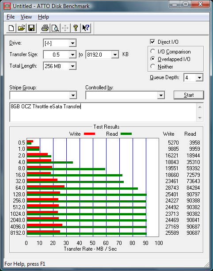This screenshot has height=271, width=213.
Task: Click the green Read legend swatch
Action: (126, 134)
